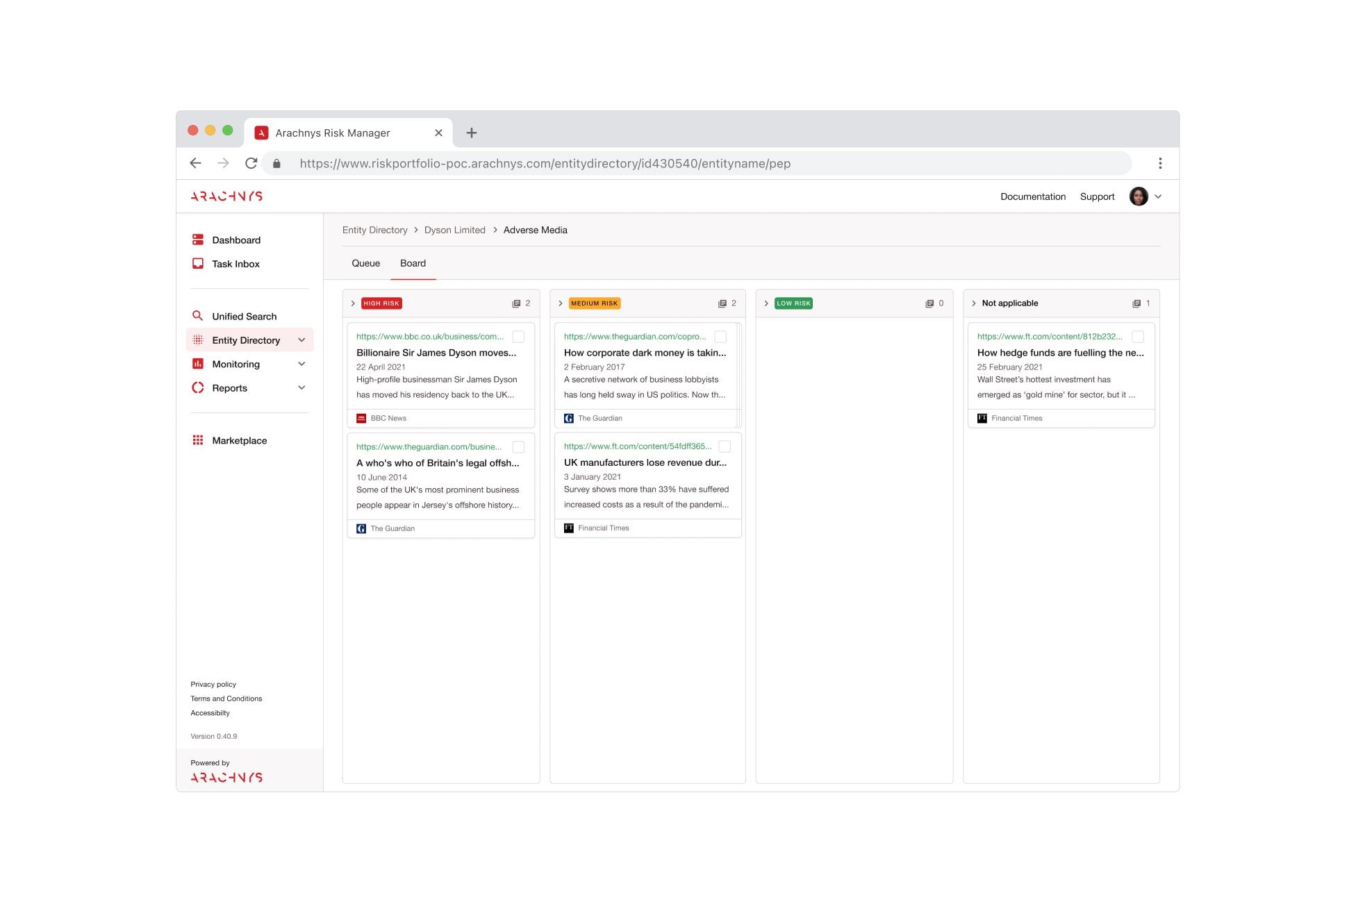
Task: Tick checkbox on Britain's legal offshore card
Action: (x=518, y=447)
